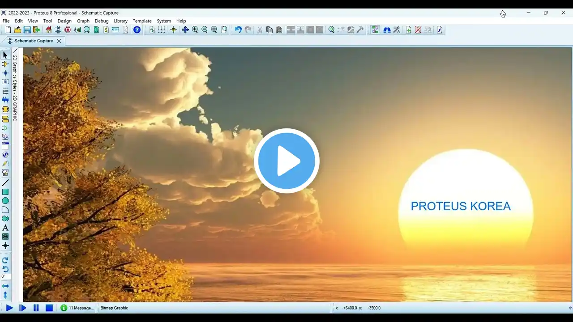Choose the yellow triangle Component mode tool
Viewport: 573px width, 322px height.
tap(5, 64)
